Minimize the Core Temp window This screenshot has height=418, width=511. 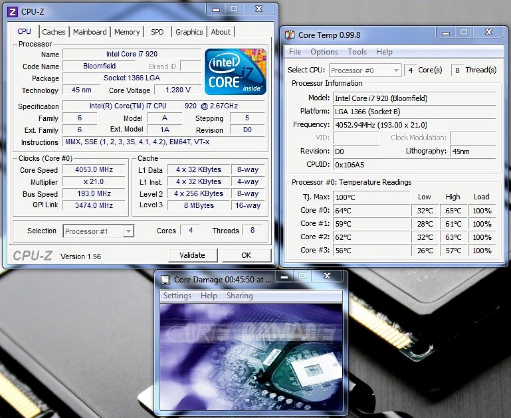[x=446, y=32]
